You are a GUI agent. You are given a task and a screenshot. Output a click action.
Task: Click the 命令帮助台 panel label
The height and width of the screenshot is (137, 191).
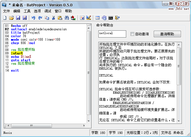pos(105,25)
